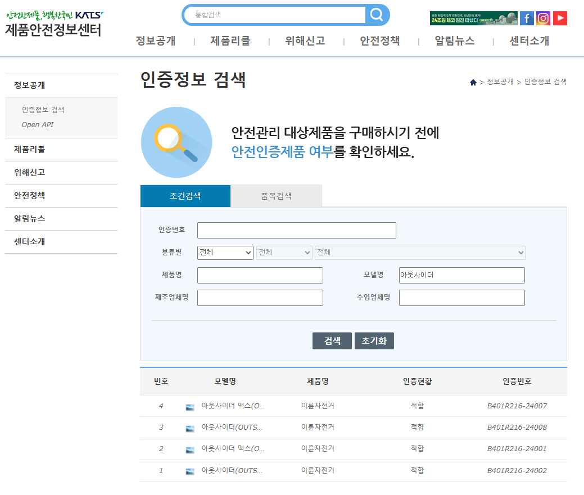This screenshot has width=584, height=495.
Task: Switch to the 품목검색 tab
Action: pos(276,196)
